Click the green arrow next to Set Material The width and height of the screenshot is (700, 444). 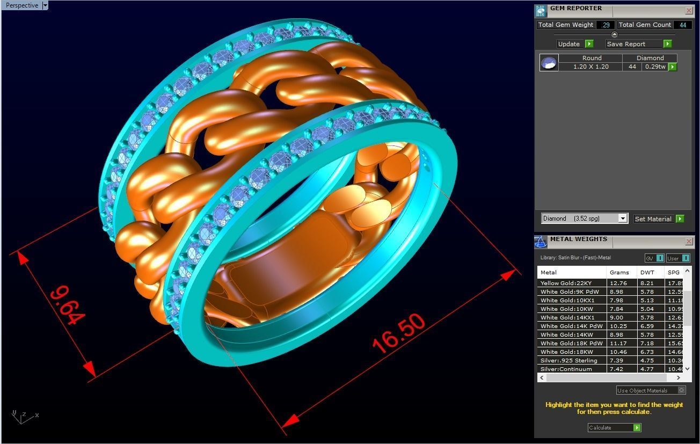point(680,219)
